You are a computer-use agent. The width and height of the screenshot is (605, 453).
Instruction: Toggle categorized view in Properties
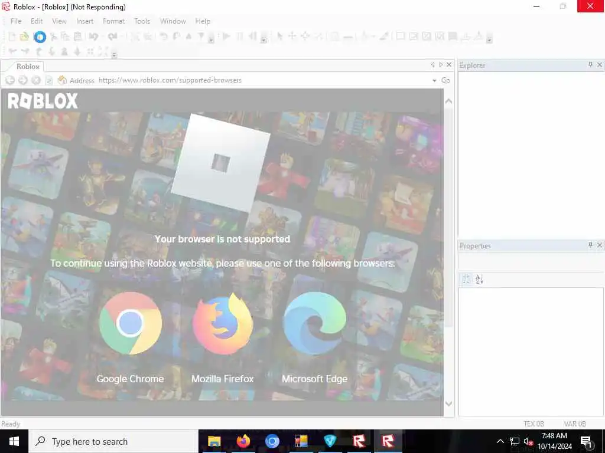click(467, 279)
